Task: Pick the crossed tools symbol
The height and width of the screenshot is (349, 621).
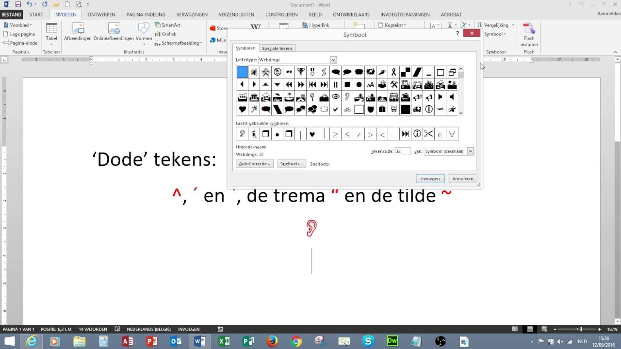Action: (394, 85)
